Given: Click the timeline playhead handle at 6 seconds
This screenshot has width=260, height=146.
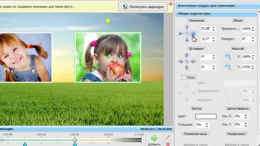Looking at the screenshot, I should pyautogui.click(x=75, y=140).
